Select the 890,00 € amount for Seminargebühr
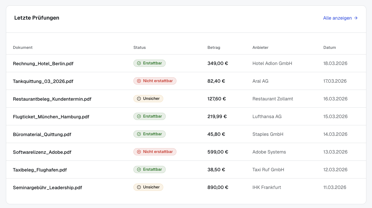The height and width of the screenshot is (208, 372). coord(218,187)
